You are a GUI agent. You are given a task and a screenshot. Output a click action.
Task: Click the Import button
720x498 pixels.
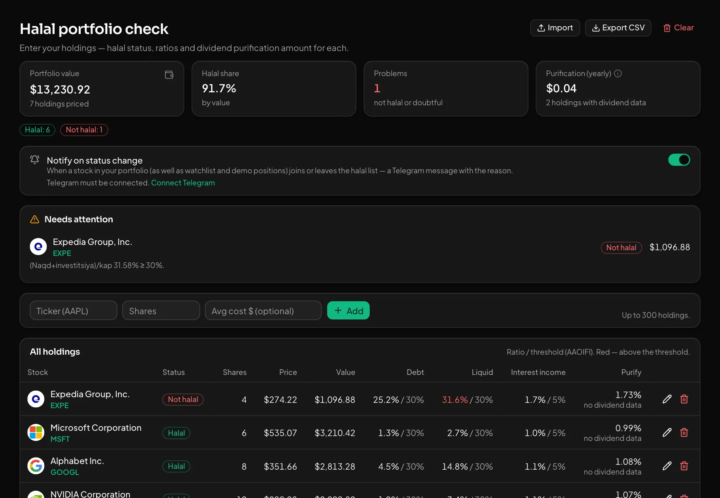click(x=555, y=28)
